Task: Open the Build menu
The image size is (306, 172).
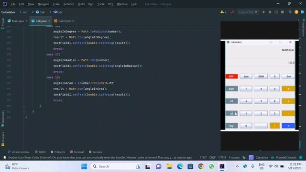Action: [x=81, y=4]
